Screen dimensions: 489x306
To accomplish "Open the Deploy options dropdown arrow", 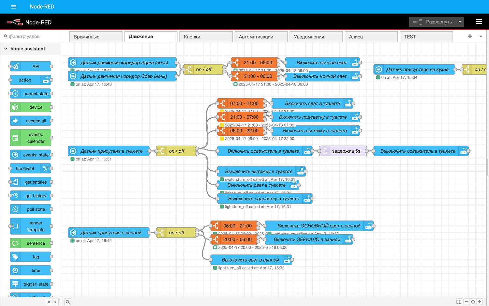I will pyautogui.click(x=460, y=22).
